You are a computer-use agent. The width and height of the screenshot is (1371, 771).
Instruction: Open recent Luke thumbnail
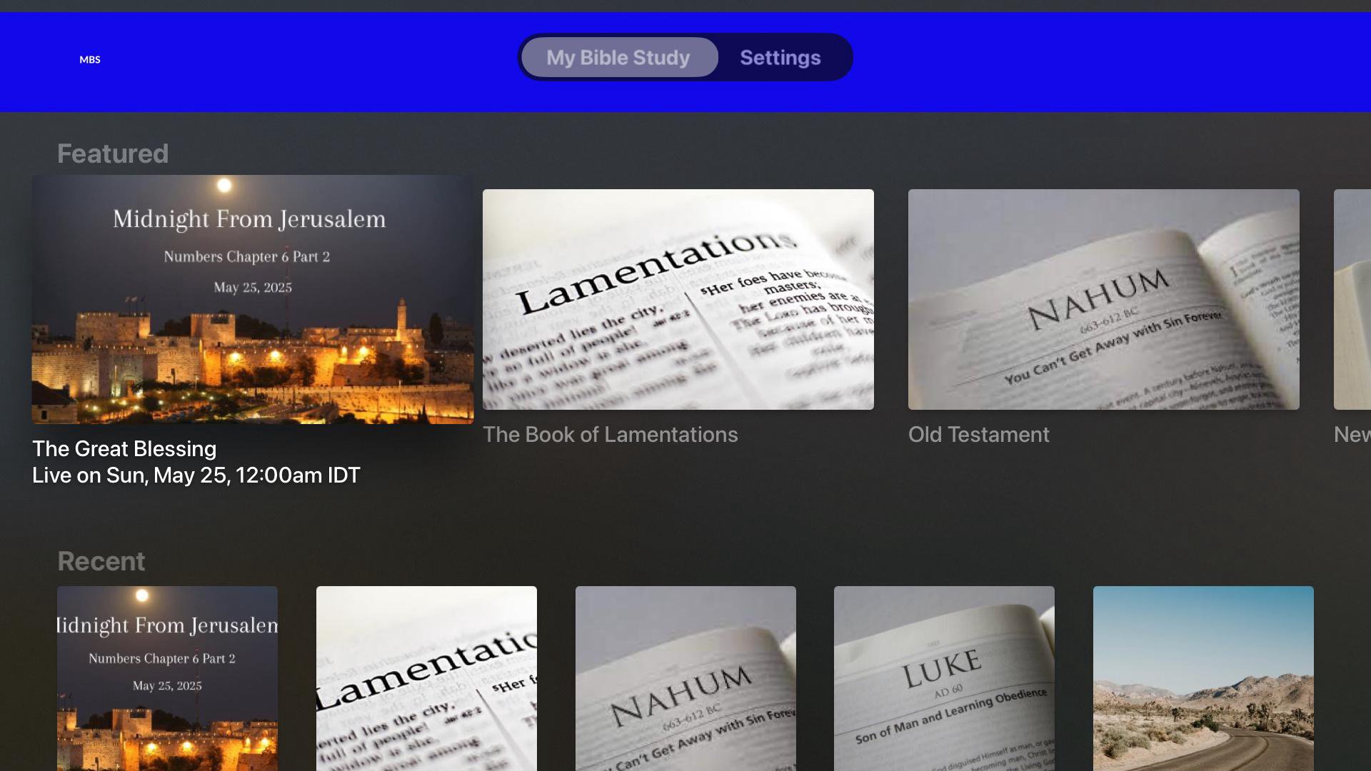pyautogui.click(x=944, y=678)
